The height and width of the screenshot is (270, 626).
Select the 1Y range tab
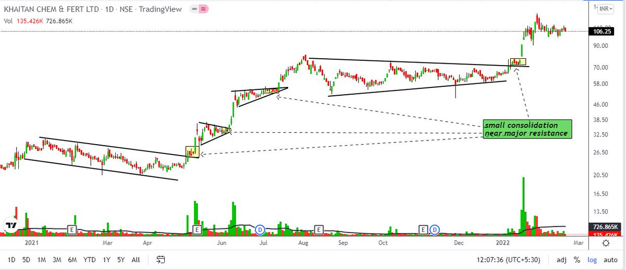click(106, 260)
